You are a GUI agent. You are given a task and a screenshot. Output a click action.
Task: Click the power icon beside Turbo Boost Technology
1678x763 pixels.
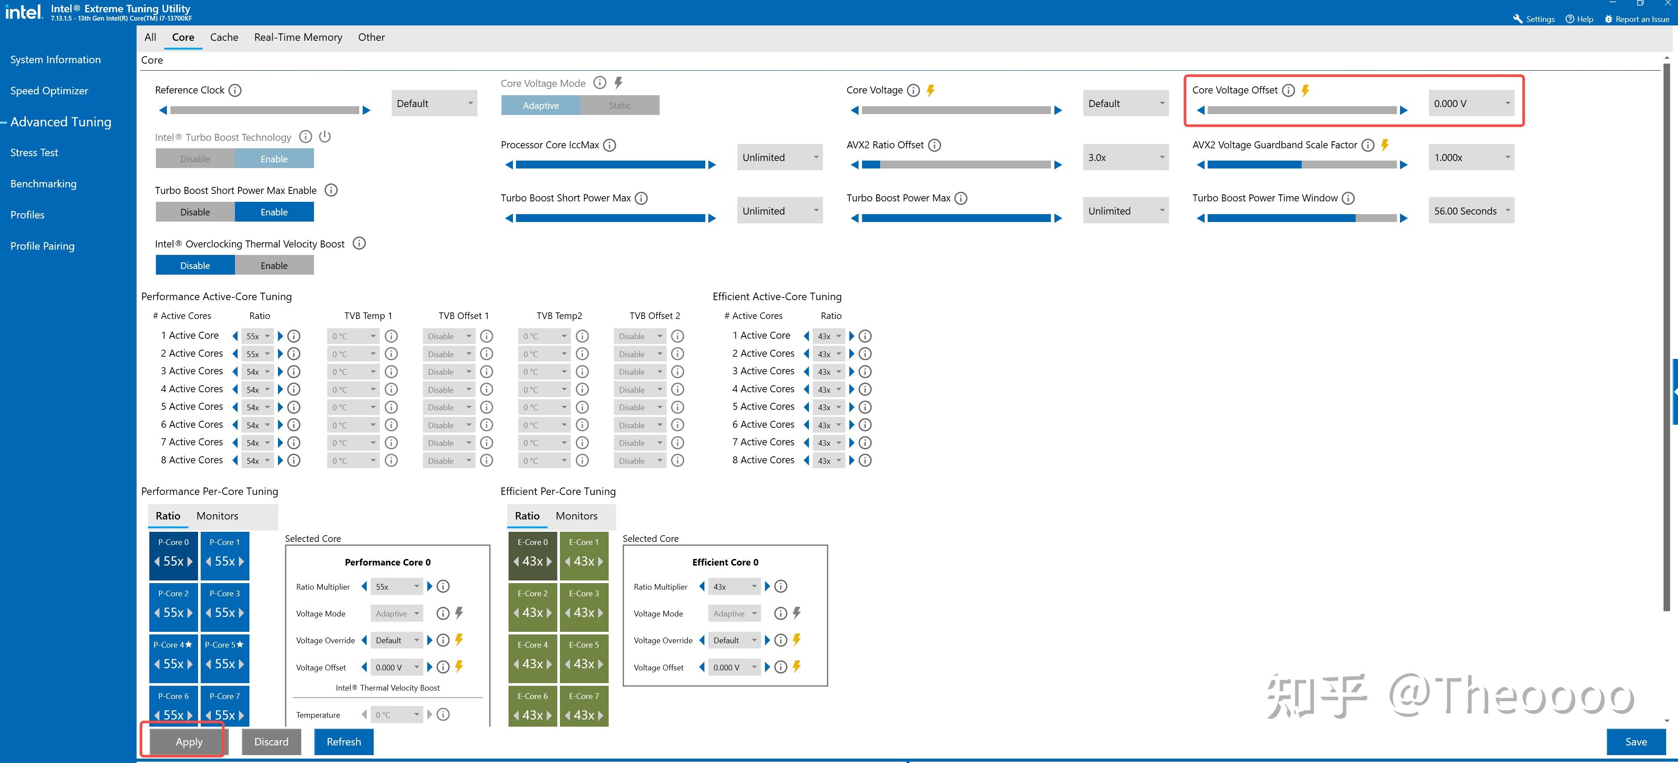(x=325, y=137)
